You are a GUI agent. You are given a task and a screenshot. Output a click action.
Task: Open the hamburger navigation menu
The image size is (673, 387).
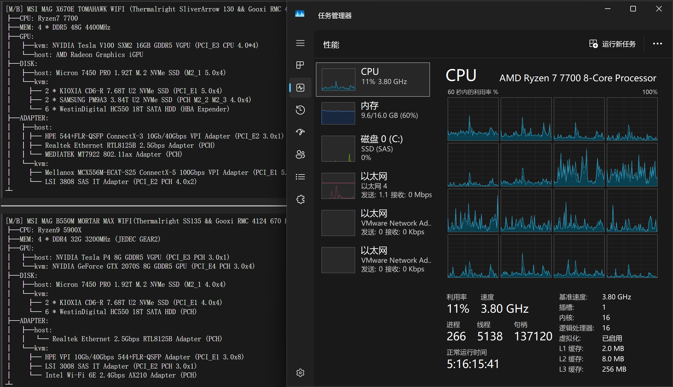tap(300, 43)
